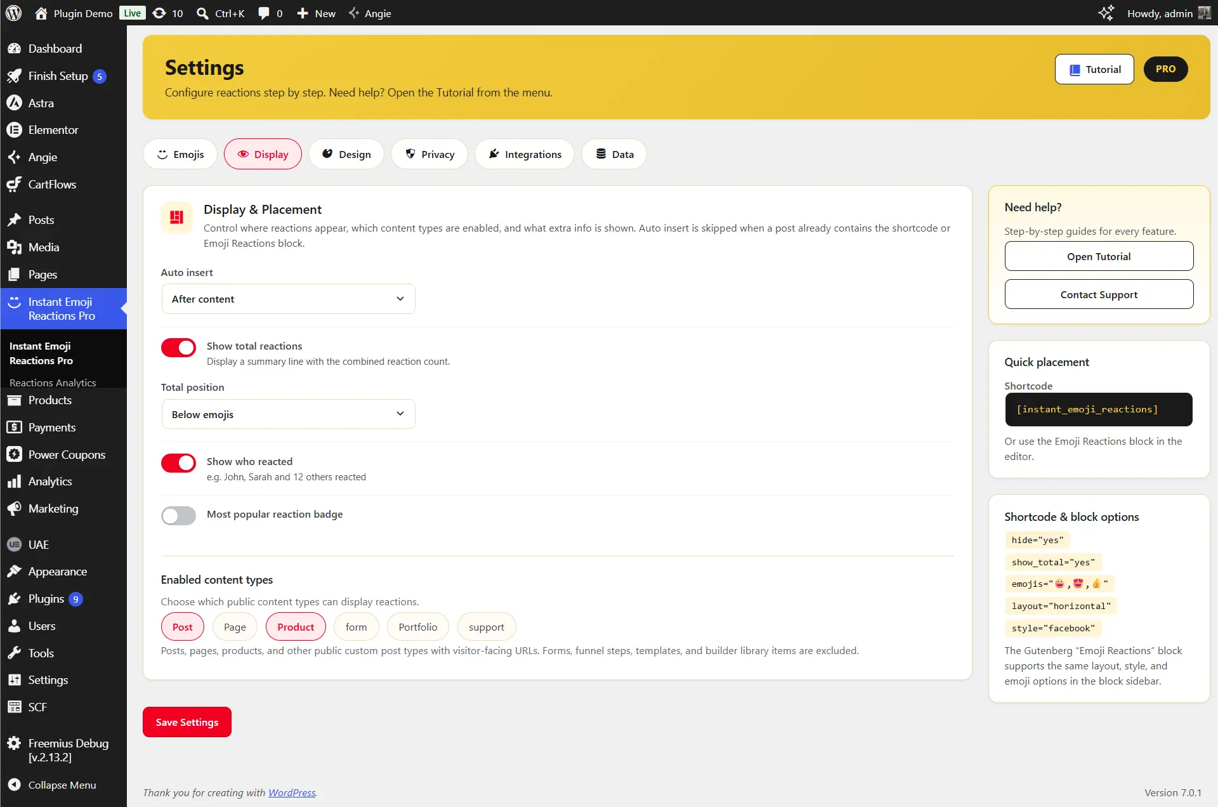Screen dimensions: 1218x807
Task: Open the Plugin Demo home icon
Action: tap(41, 13)
